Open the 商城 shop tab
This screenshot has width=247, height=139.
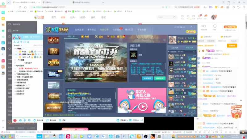[x=85, y=36]
